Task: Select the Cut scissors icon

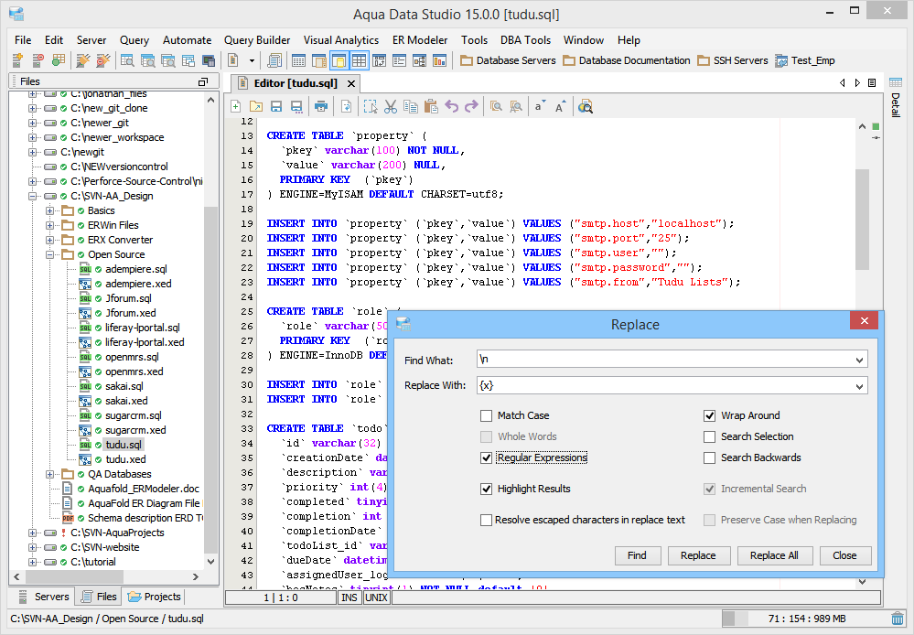Action: pos(391,106)
